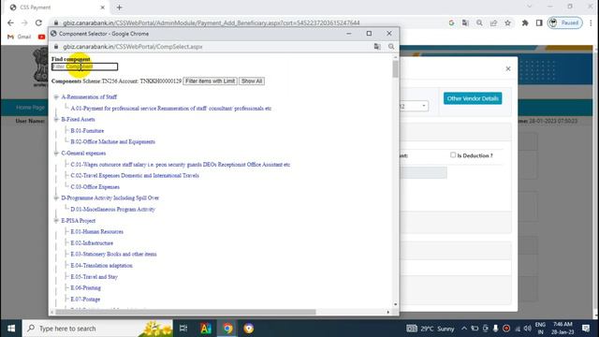Screen dimensions: 599x337
Task: Collapse the E-PISA Project node
Action: click(56, 221)
